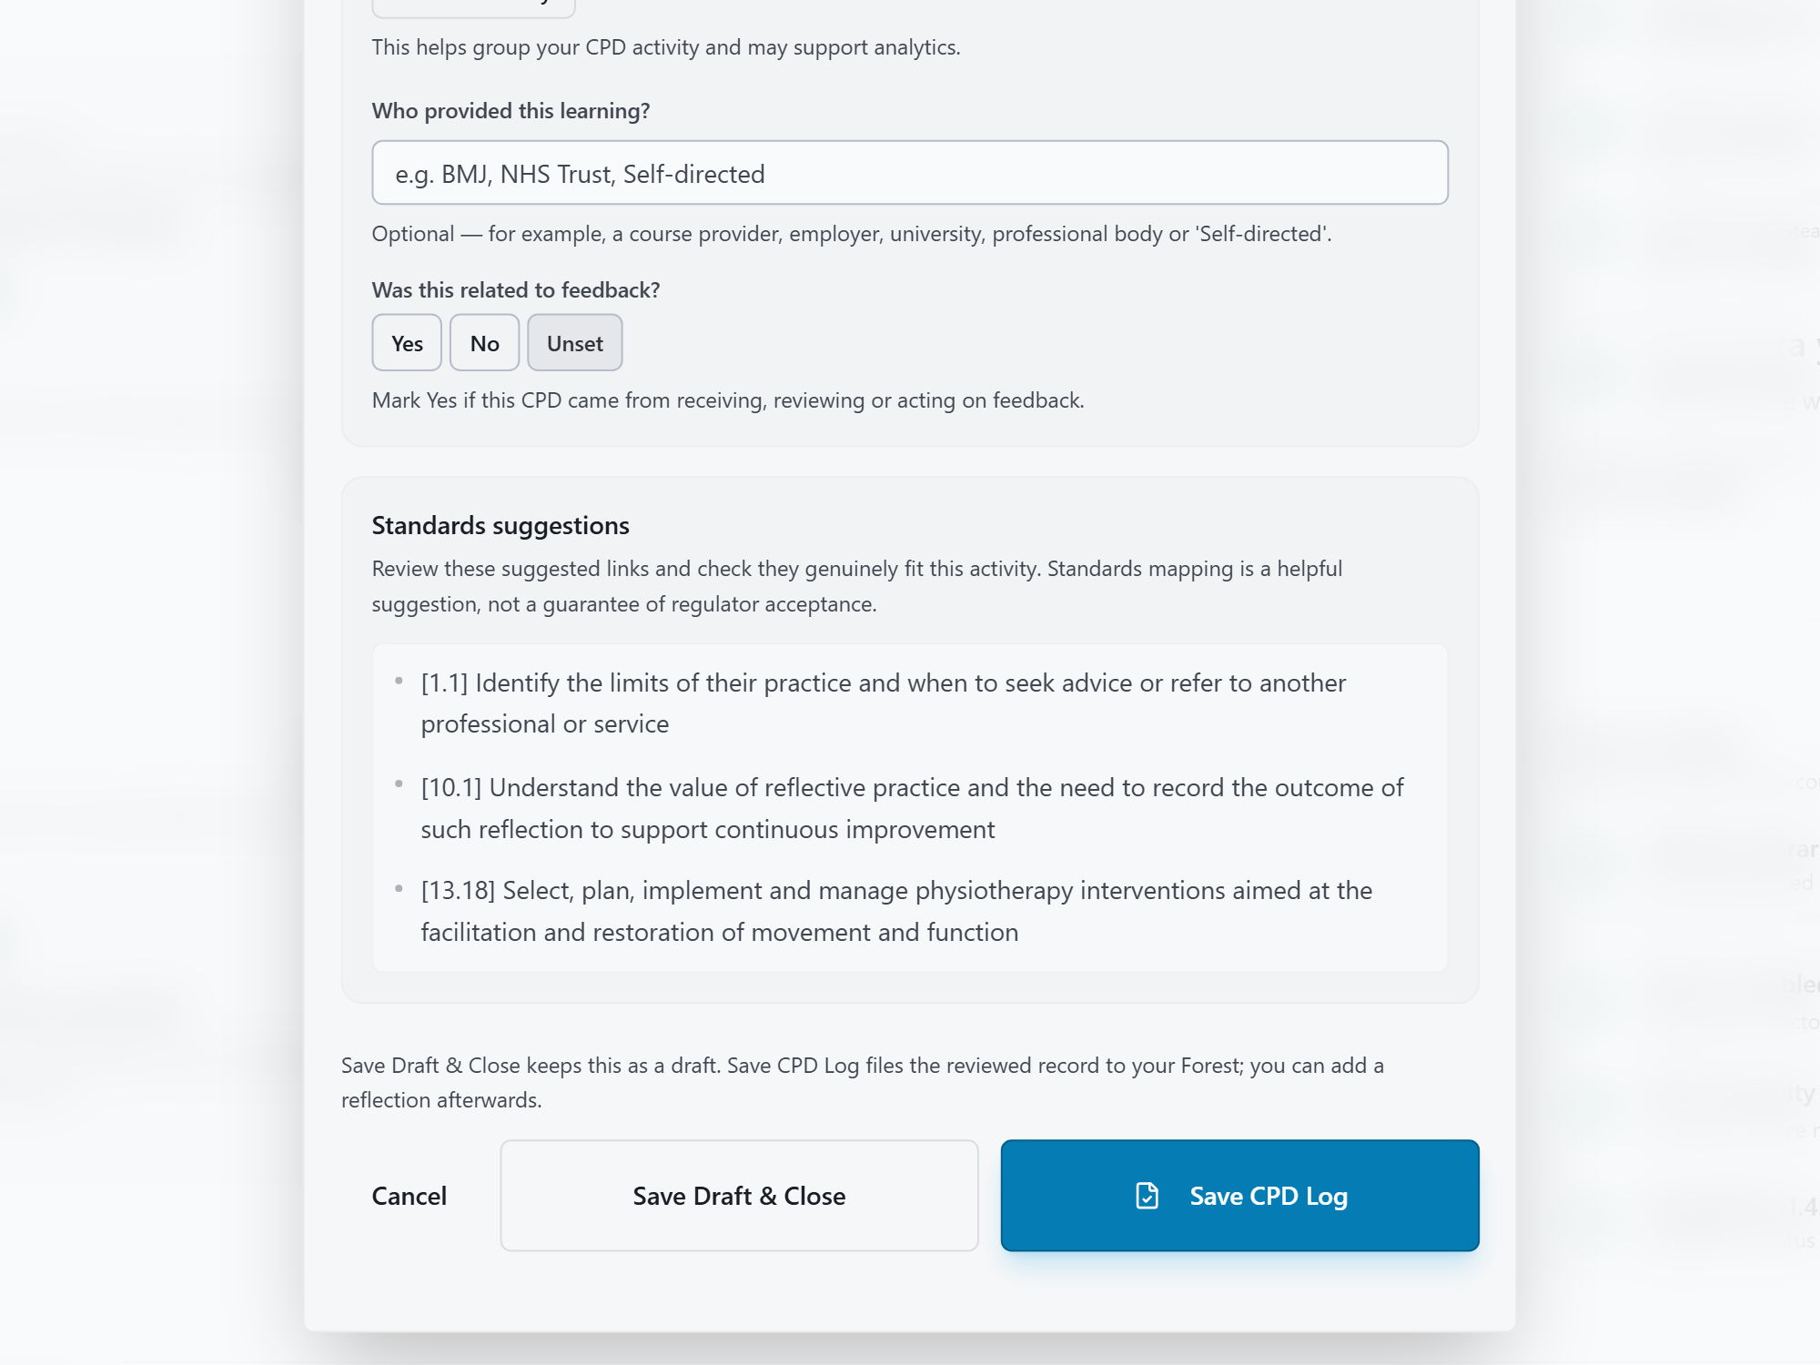Image resolution: width=1820 pixels, height=1365 pixels.
Task: Click the 'Was this related to feedback?' label
Action: [516, 290]
